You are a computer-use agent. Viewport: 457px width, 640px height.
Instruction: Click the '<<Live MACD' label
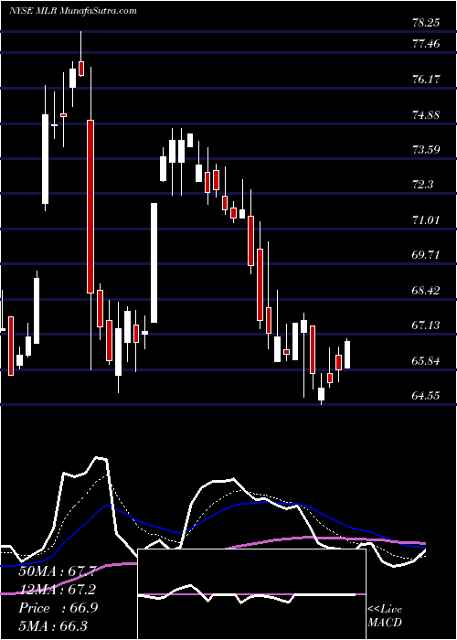click(x=385, y=616)
